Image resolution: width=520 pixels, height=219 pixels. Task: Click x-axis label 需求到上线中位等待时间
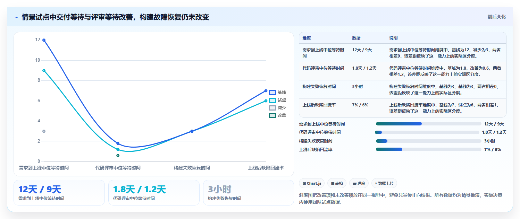click(44, 168)
